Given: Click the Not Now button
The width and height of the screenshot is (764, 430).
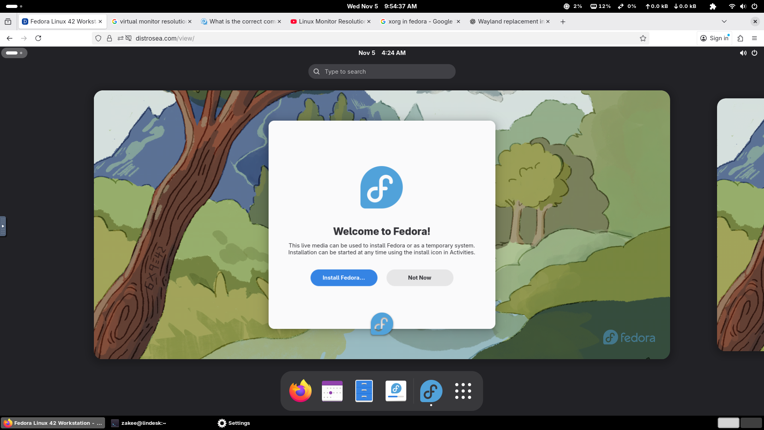Looking at the screenshot, I should click(419, 278).
